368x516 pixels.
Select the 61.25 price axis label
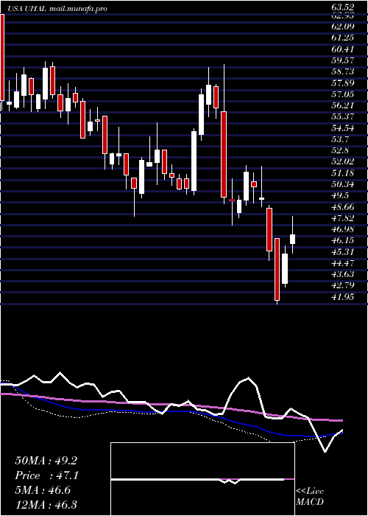click(343, 38)
